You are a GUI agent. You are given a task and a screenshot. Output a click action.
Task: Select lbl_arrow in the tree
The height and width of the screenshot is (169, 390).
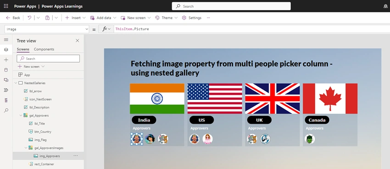coord(35,91)
